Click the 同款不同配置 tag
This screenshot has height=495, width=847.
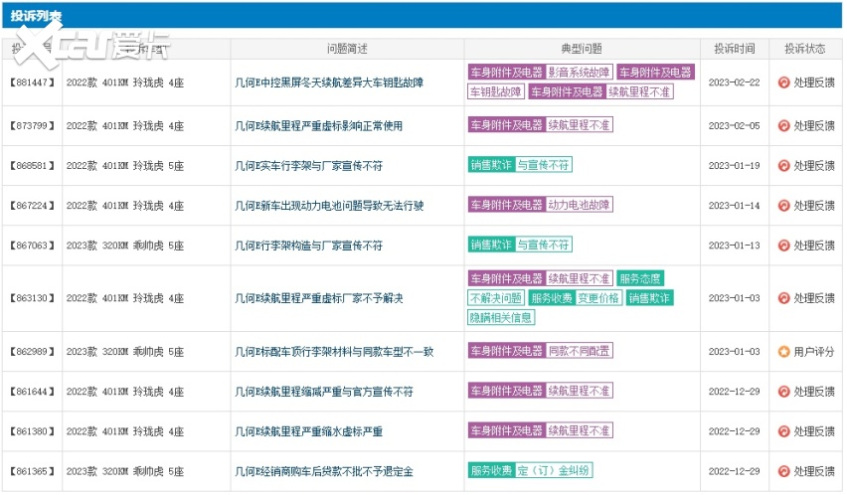[580, 351]
